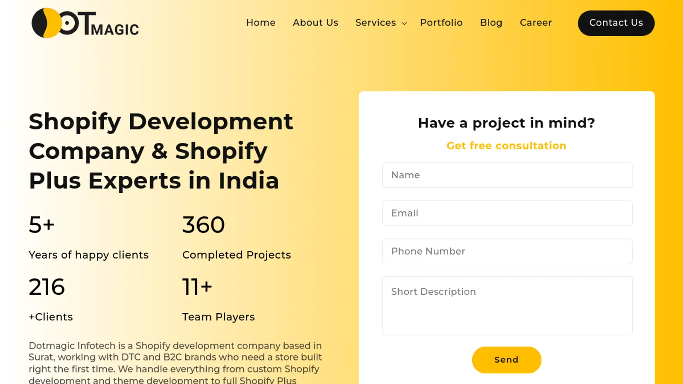Open the Home menu item

pyautogui.click(x=261, y=23)
